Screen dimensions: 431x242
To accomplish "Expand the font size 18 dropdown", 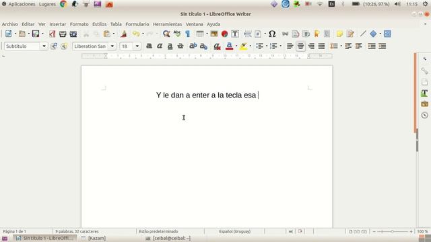I will [137, 46].
